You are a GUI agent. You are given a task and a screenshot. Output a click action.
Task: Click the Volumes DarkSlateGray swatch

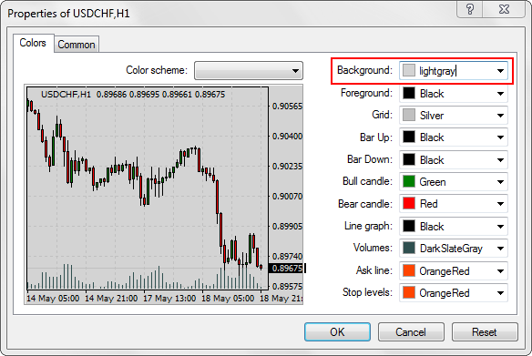click(409, 249)
